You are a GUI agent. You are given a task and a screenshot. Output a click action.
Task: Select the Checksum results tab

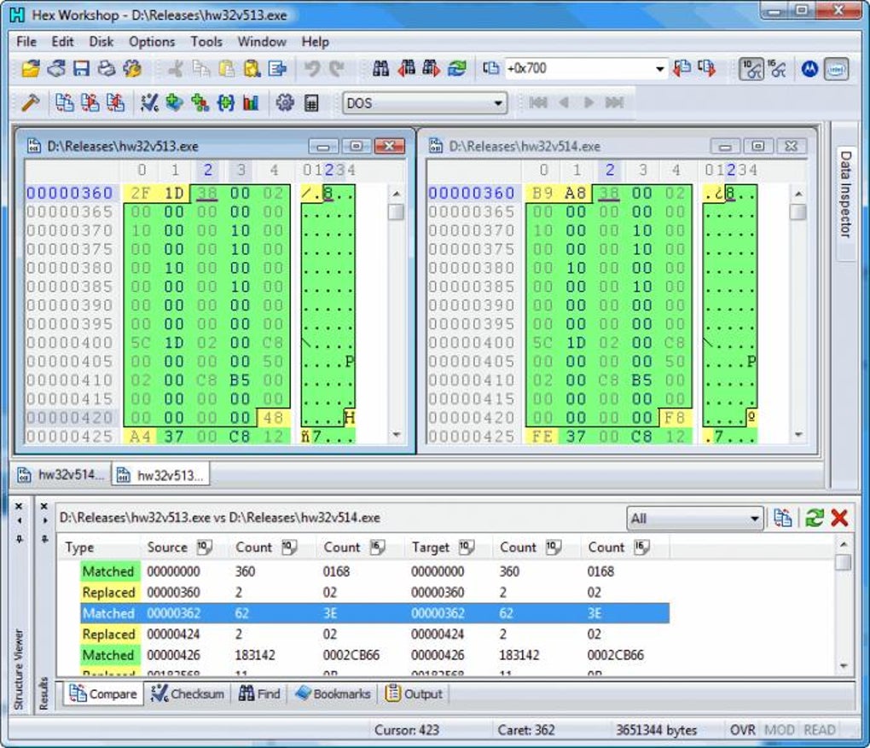[x=188, y=693]
